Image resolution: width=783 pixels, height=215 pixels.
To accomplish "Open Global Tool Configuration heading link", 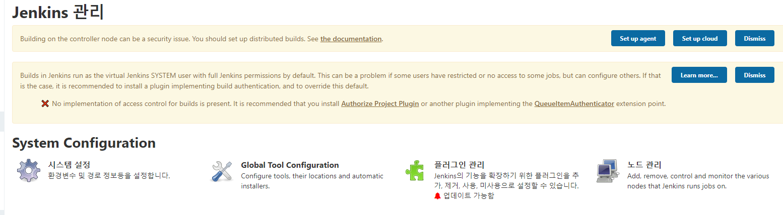I will [x=290, y=165].
